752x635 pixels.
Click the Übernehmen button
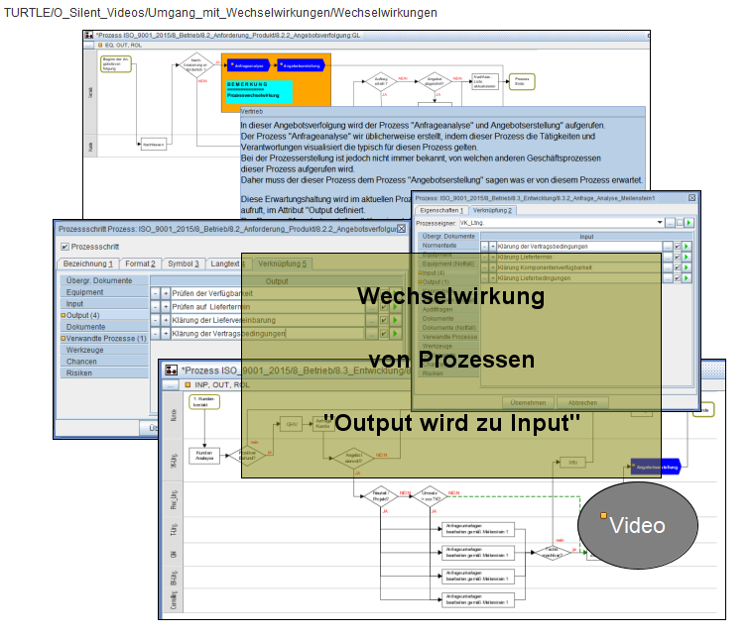pyautogui.click(x=528, y=403)
